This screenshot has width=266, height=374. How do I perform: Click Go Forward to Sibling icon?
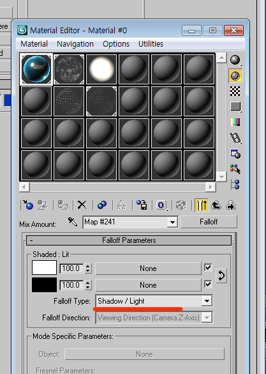click(231, 205)
